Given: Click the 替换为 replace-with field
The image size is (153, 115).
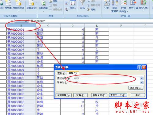Looking at the screenshot, I should [x=107, y=82].
